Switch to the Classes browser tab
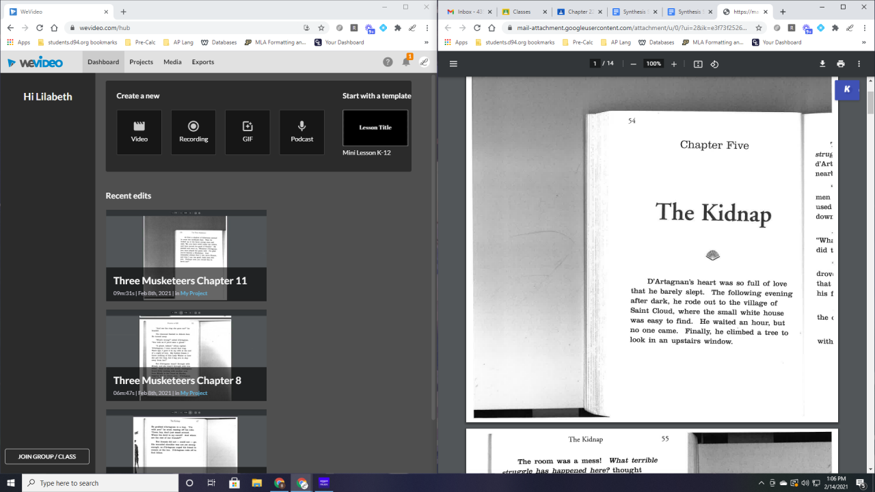Image resolution: width=875 pixels, height=492 pixels. pyautogui.click(x=524, y=12)
